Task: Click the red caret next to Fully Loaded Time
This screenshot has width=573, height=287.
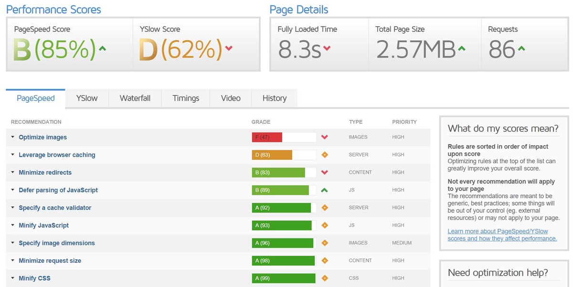Action: pyautogui.click(x=328, y=48)
